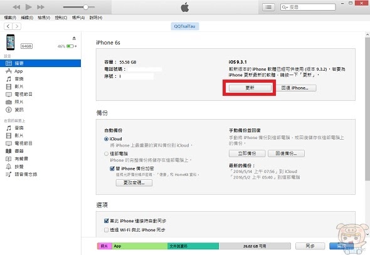Click the search input field
370x255 pixels.
point(308,7)
